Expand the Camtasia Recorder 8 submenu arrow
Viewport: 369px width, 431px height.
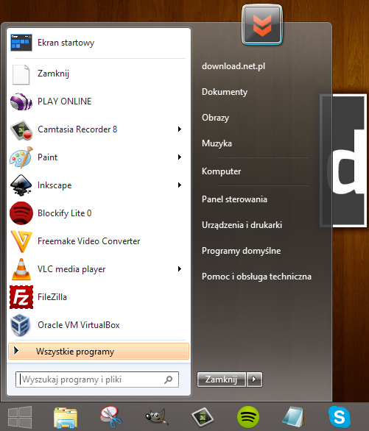(180, 129)
